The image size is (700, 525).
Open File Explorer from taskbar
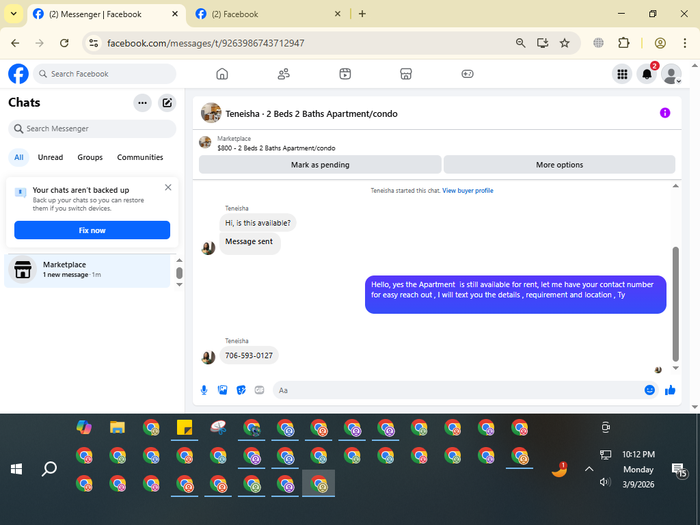click(118, 427)
